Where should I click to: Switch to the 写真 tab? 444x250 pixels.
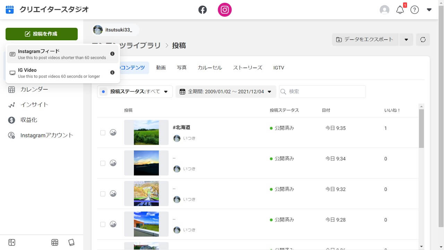click(x=182, y=68)
